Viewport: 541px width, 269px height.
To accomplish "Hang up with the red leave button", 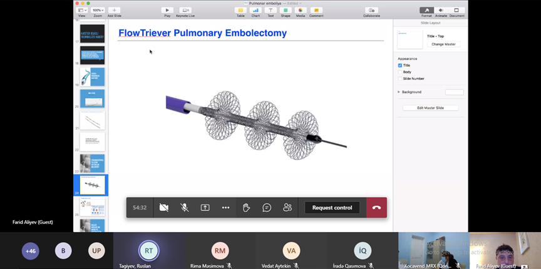I will 376,208.
